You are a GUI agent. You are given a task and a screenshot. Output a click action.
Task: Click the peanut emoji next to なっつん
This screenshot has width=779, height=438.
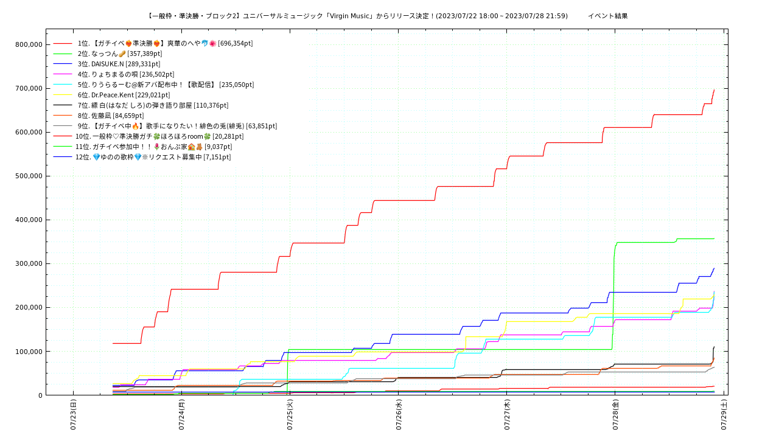pyautogui.click(x=122, y=54)
